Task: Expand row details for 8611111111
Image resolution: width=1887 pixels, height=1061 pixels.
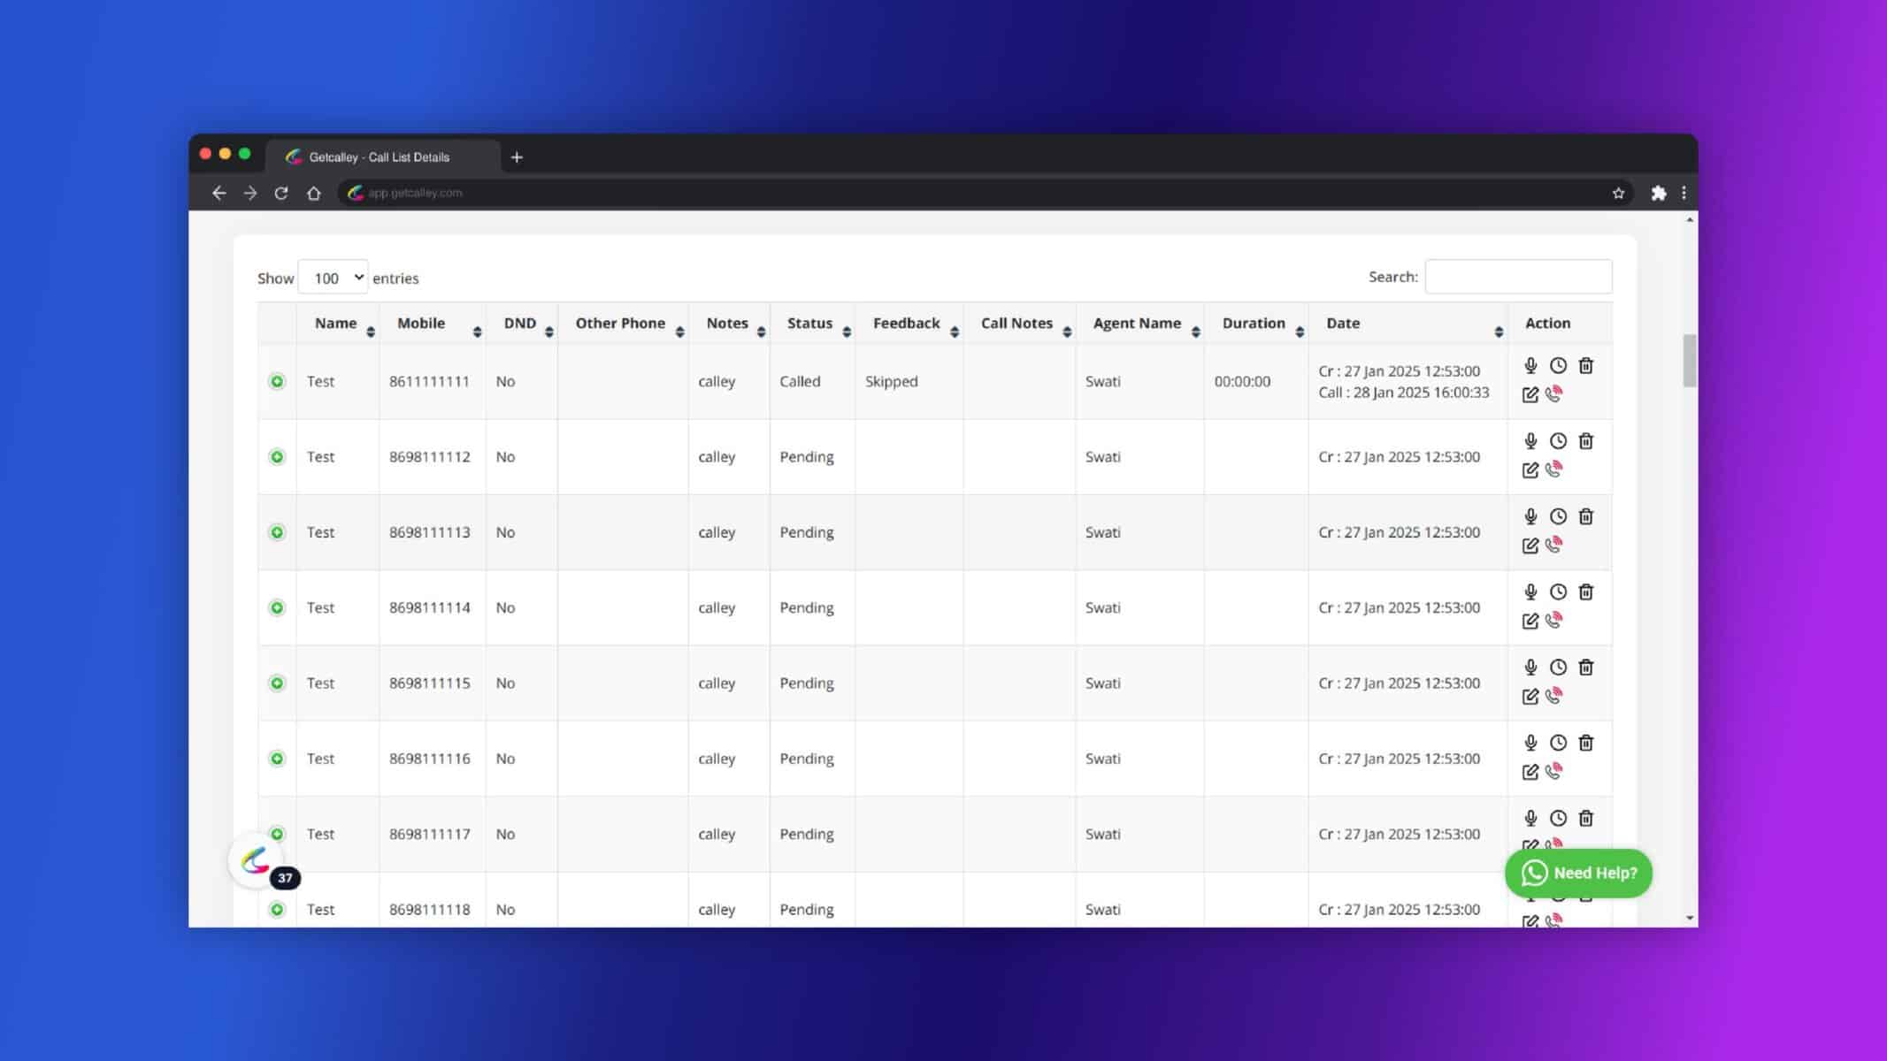Action: tap(277, 381)
